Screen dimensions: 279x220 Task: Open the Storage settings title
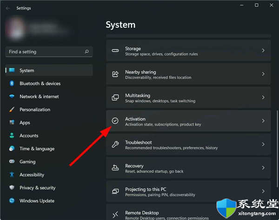[x=133, y=48]
